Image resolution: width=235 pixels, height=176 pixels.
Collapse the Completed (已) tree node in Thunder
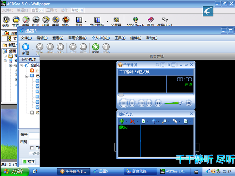[x=27, y=76]
